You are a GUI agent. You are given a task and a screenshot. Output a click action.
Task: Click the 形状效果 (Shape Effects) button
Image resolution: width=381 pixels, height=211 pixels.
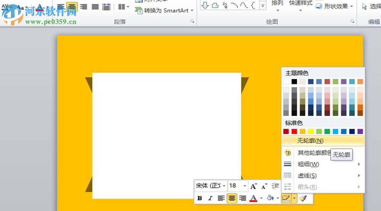point(335,6)
